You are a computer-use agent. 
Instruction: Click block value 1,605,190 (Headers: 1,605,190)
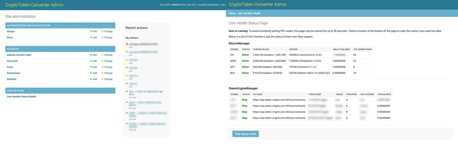click(x=269, y=55)
